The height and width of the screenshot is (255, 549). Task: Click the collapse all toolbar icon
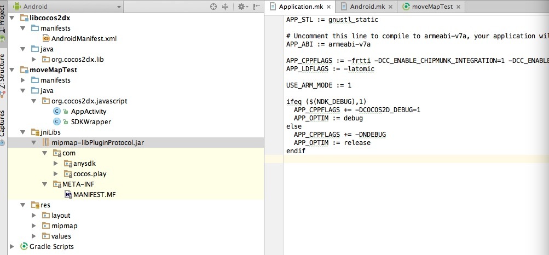tap(225, 7)
